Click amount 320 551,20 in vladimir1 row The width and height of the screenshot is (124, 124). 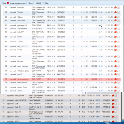[61, 7]
